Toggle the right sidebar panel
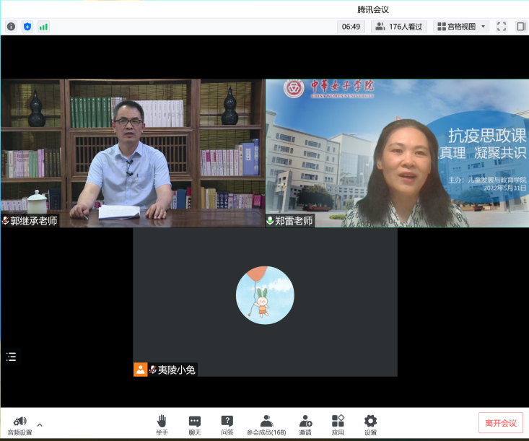529x441 pixels. pyautogui.click(x=520, y=27)
